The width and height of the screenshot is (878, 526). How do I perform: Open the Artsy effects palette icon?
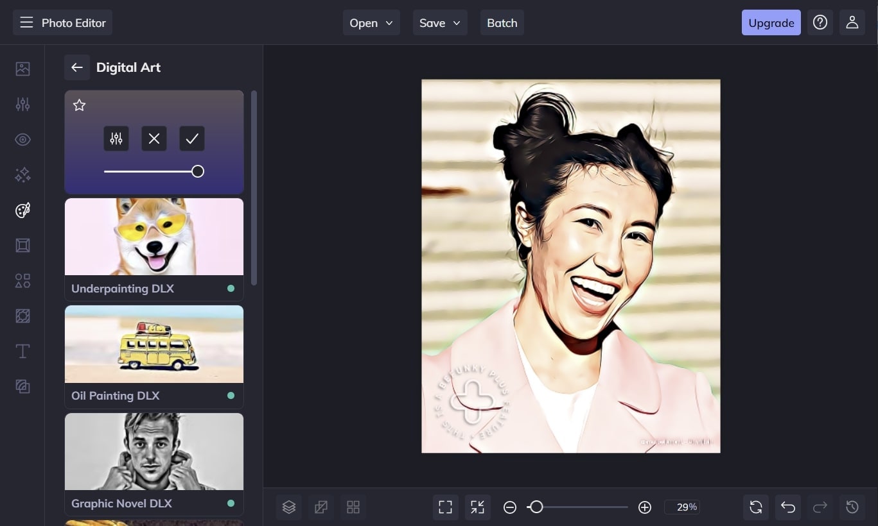click(x=22, y=210)
